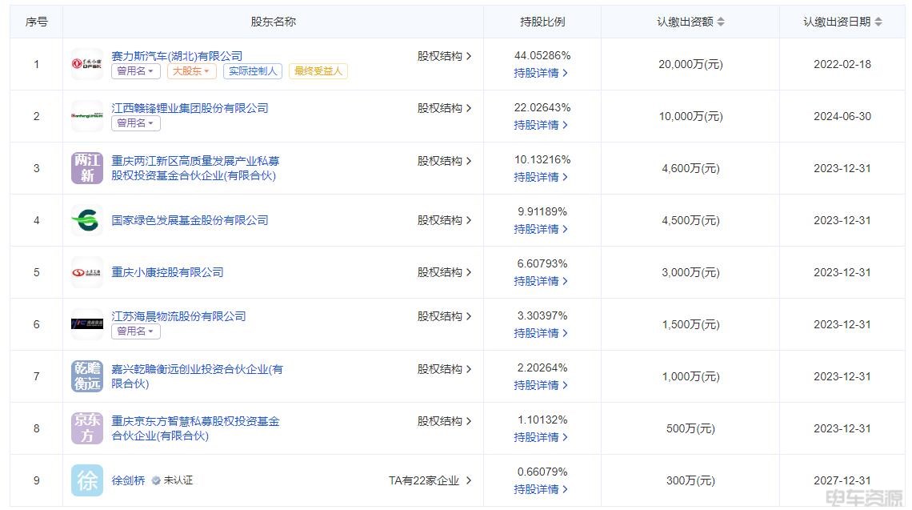Screen dimensions: 912x510
Task: Open 股权结构 for 重庆小康控股 row
Action: [x=444, y=272]
